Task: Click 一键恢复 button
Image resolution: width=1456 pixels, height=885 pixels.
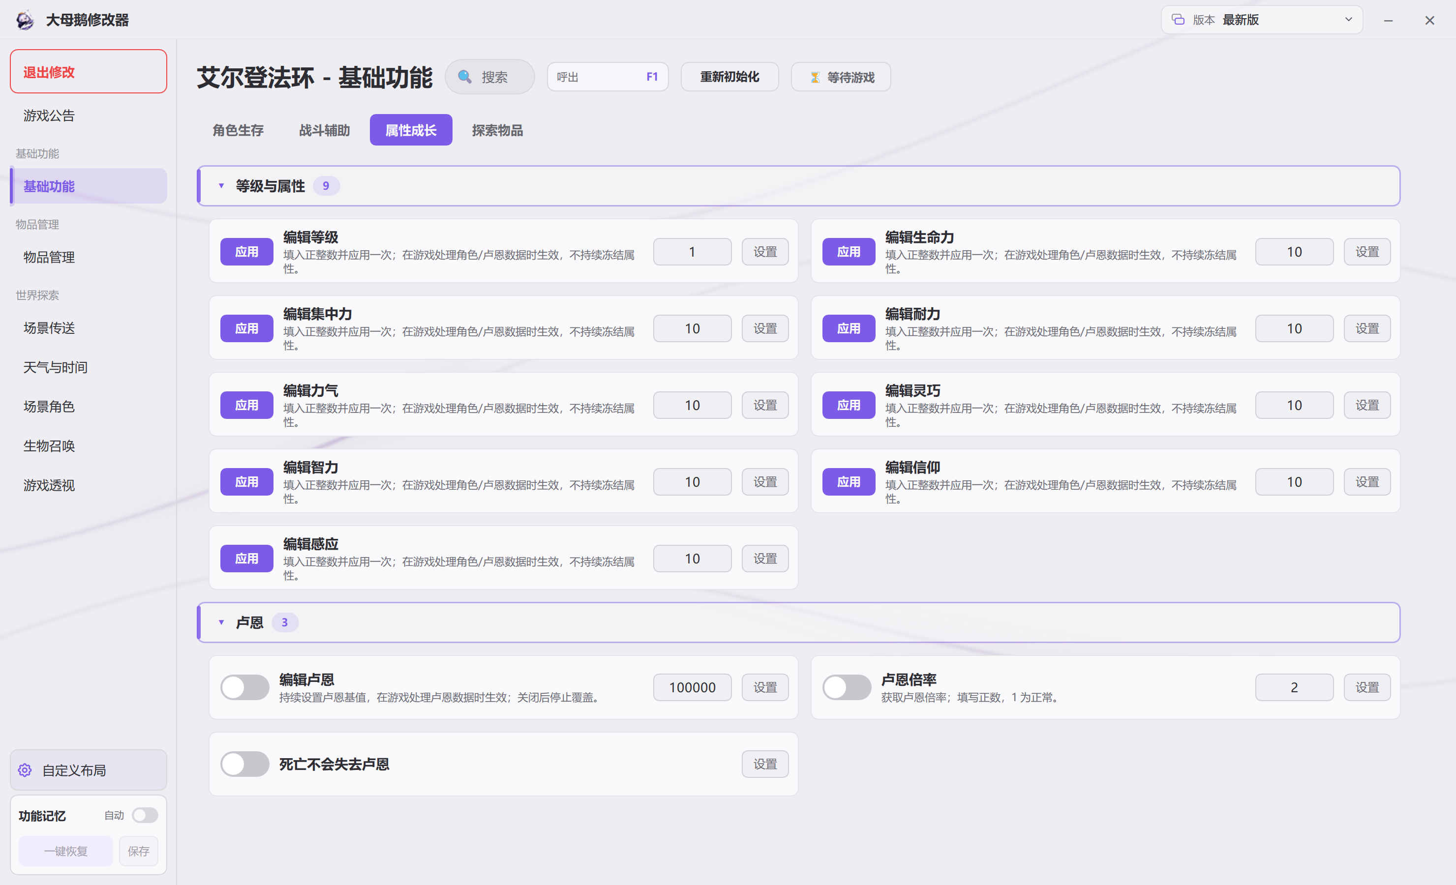Action: [65, 852]
